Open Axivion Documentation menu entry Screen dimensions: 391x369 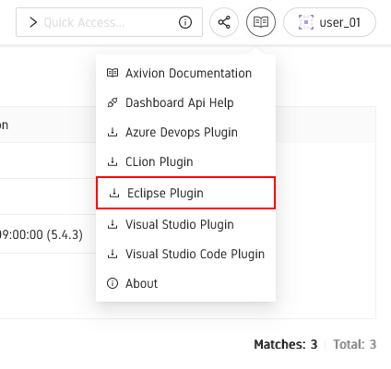pyautogui.click(x=185, y=73)
